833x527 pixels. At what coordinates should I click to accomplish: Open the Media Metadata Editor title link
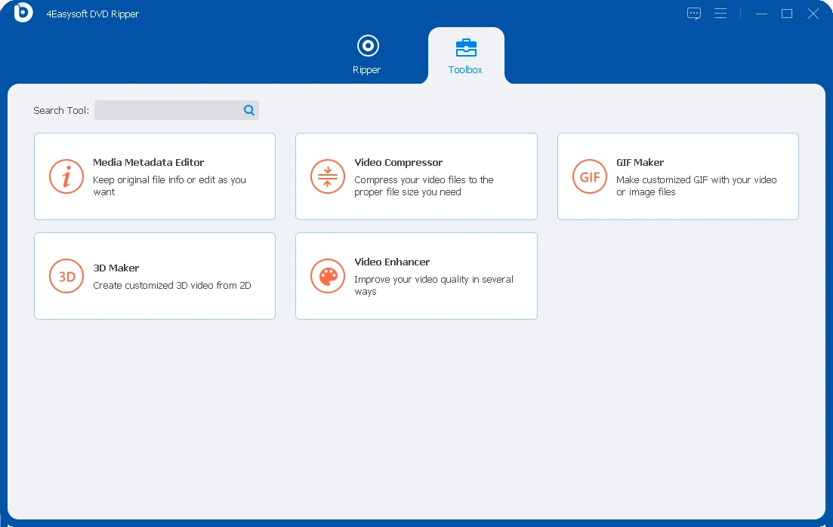148,162
